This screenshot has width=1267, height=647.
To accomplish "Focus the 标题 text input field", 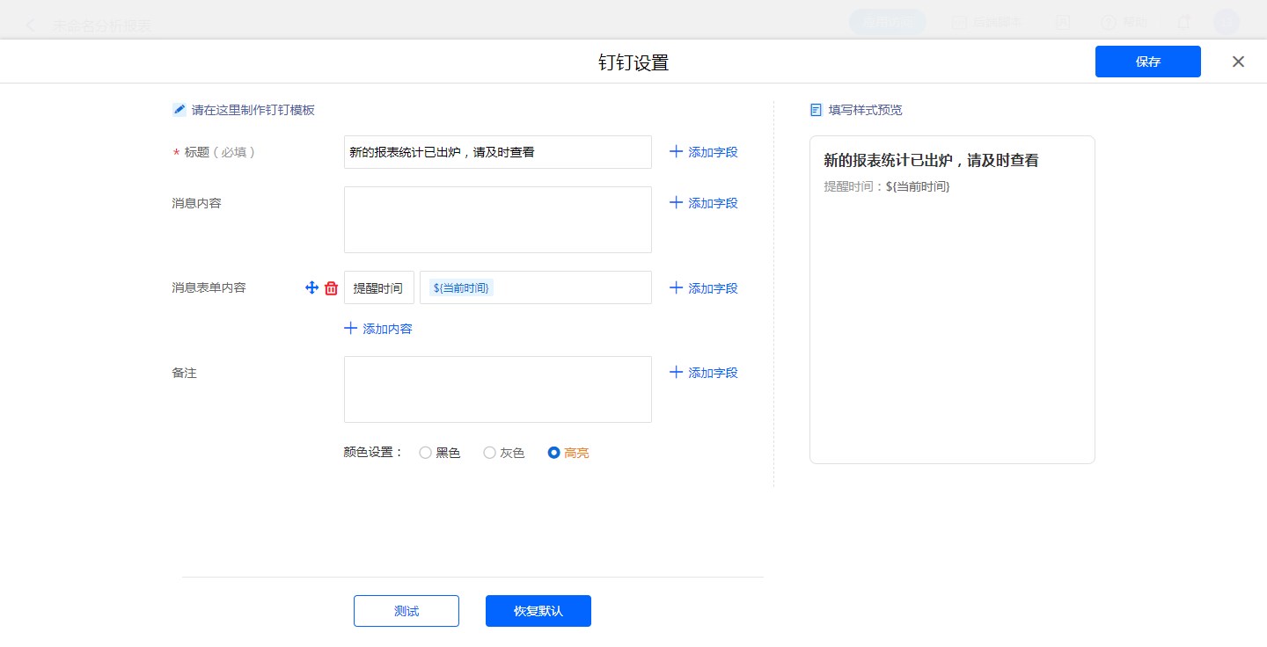I will [x=497, y=152].
